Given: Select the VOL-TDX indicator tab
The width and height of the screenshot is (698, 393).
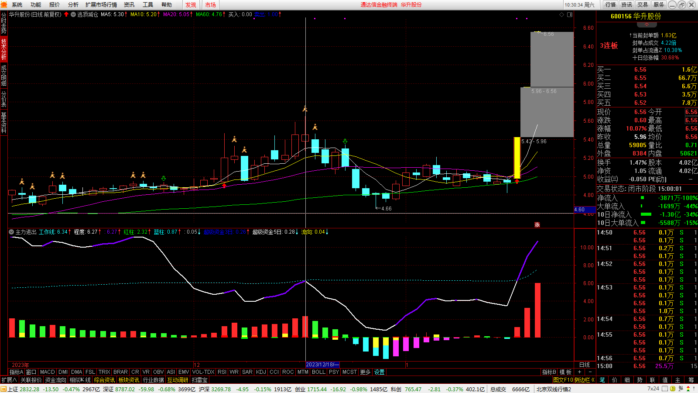Looking at the screenshot, I should (203, 372).
